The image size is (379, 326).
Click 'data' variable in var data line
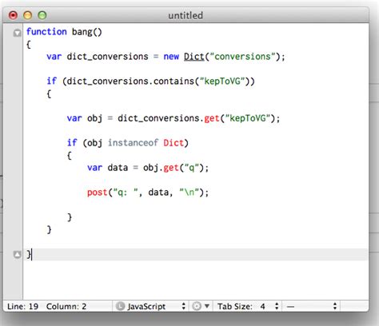click(x=118, y=168)
